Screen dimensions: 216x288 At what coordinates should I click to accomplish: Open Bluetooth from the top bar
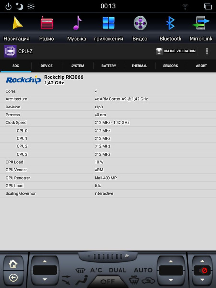pos(170,23)
